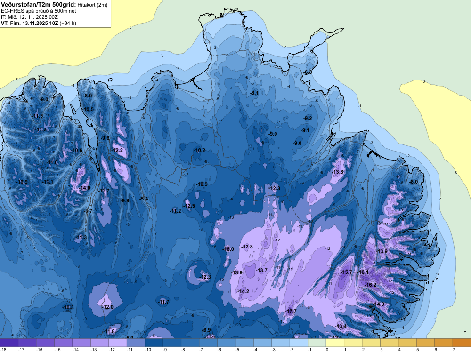Click the pale yellow legend swatch between 0 and 1

[335, 343]
